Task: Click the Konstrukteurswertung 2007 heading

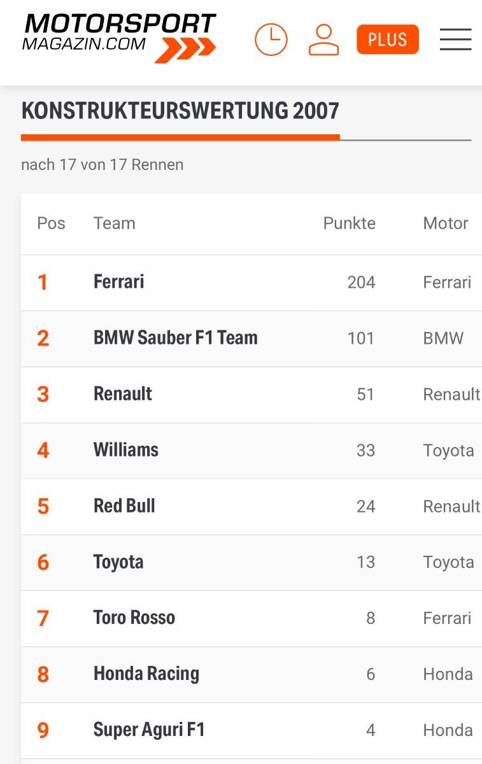Action: tap(180, 111)
